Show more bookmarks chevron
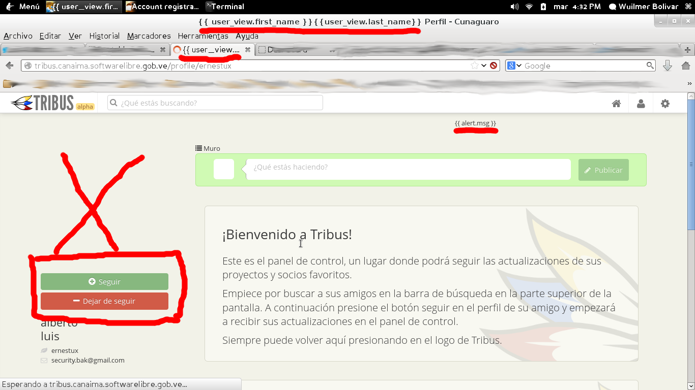Image resolution: width=695 pixels, height=390 pixels. [x=689, y=83]
